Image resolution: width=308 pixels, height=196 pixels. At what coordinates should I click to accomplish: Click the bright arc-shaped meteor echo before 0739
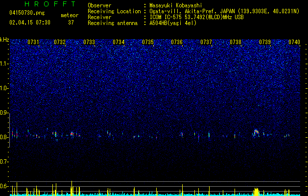tap(256, 133)
